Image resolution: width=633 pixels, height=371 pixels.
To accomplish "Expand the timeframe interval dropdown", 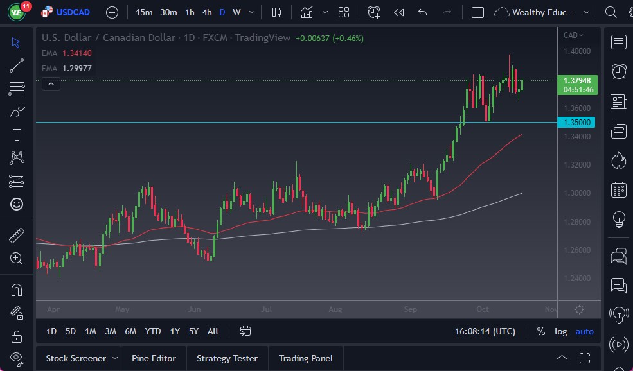I will (x=252, y=12).
